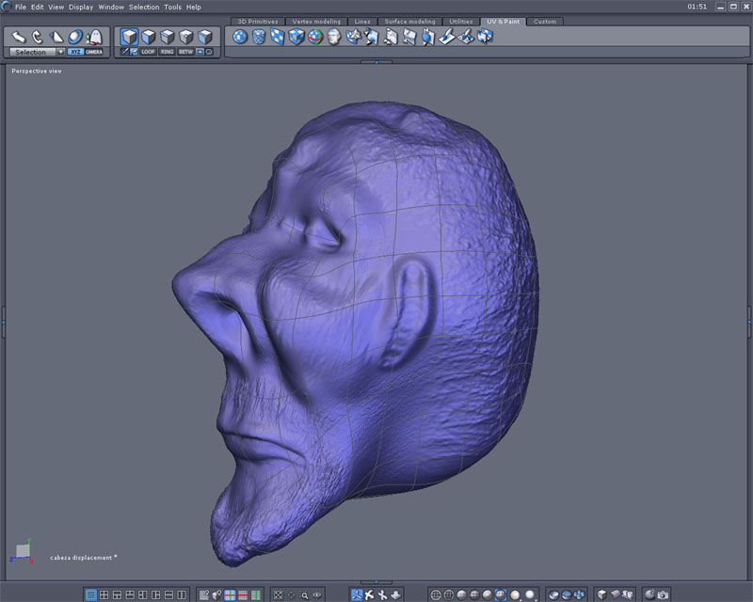The height and width of the screenshot is (602, 753).
Task: Pick the rotate manipulator tool
Action: [x=39, y=37]
